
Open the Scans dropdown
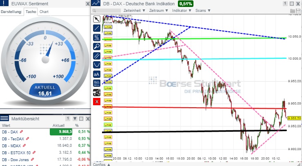[203, 11]
